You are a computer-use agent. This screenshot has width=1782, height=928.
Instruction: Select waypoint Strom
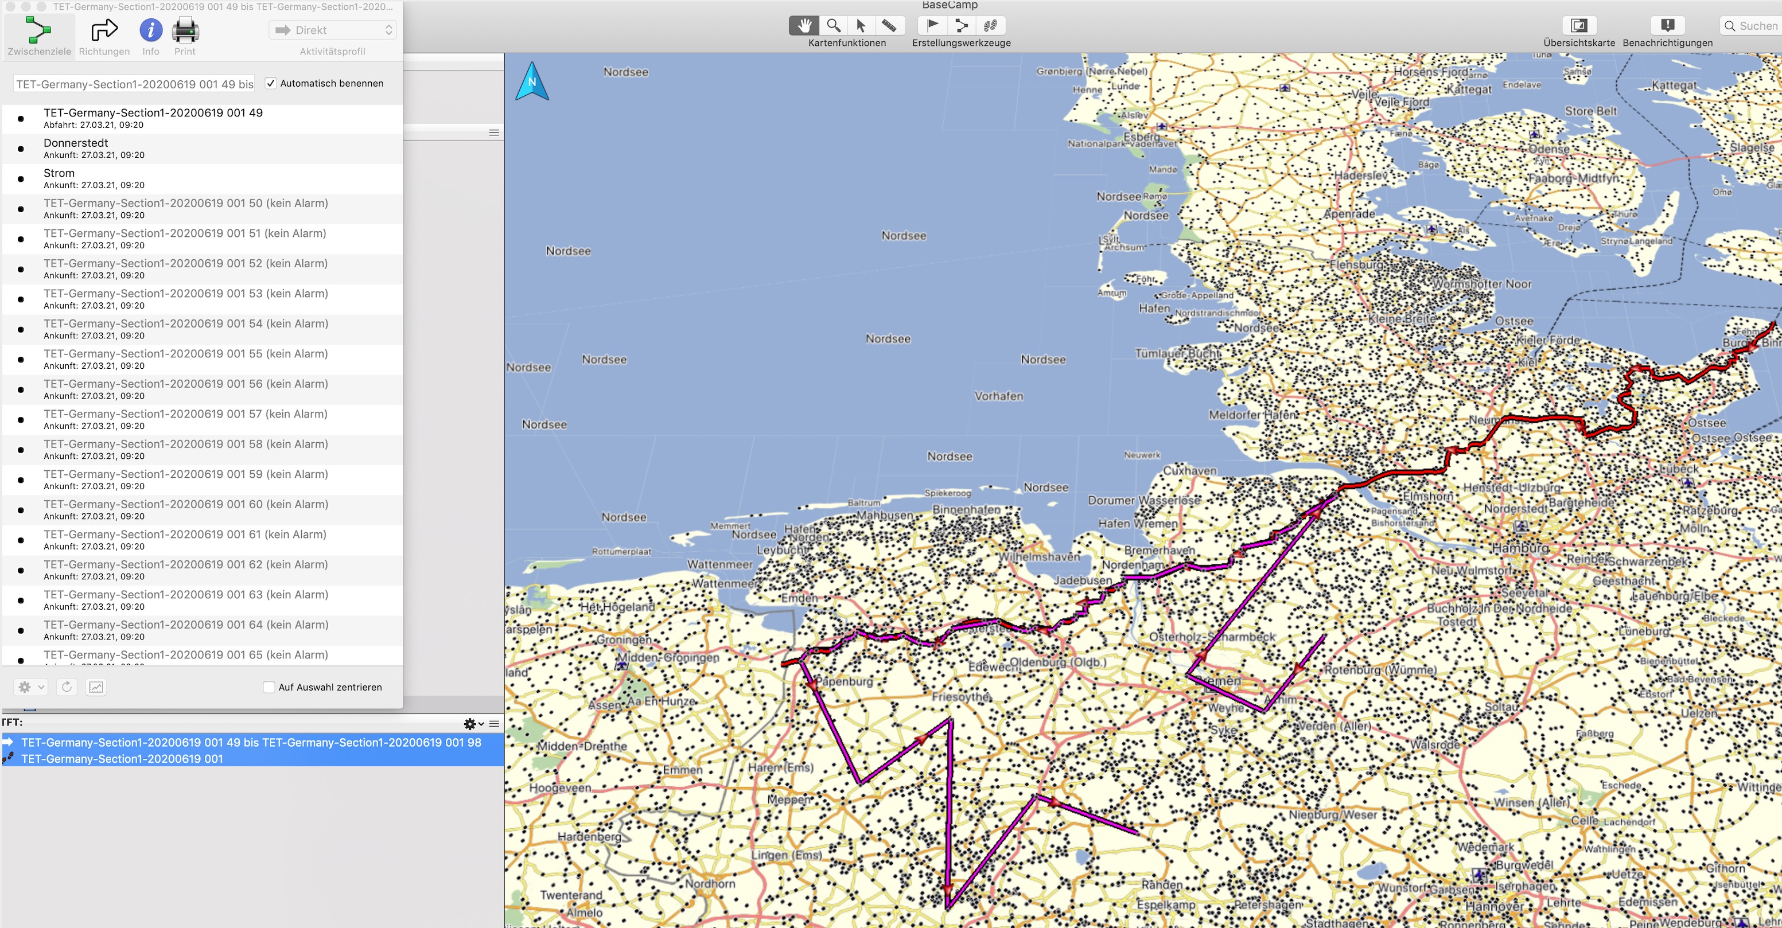point(202,178)
